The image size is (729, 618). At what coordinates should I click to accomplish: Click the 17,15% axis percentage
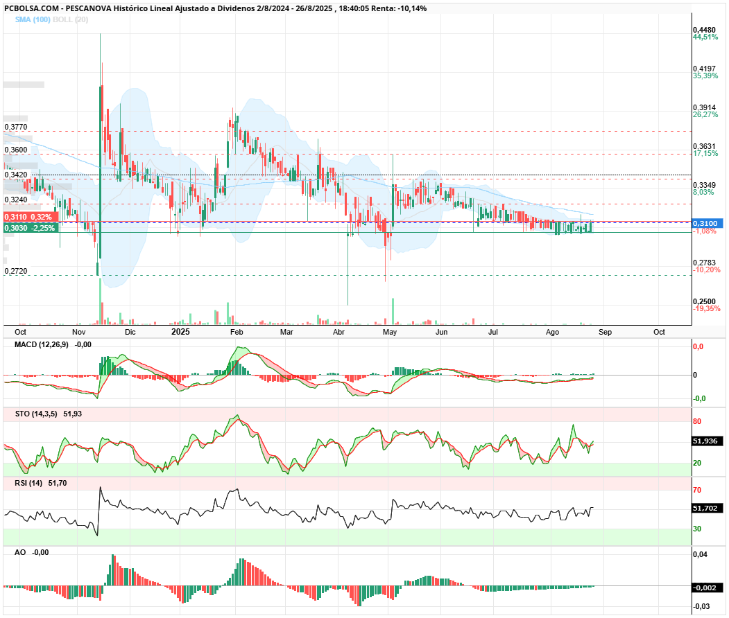[705, 153]
